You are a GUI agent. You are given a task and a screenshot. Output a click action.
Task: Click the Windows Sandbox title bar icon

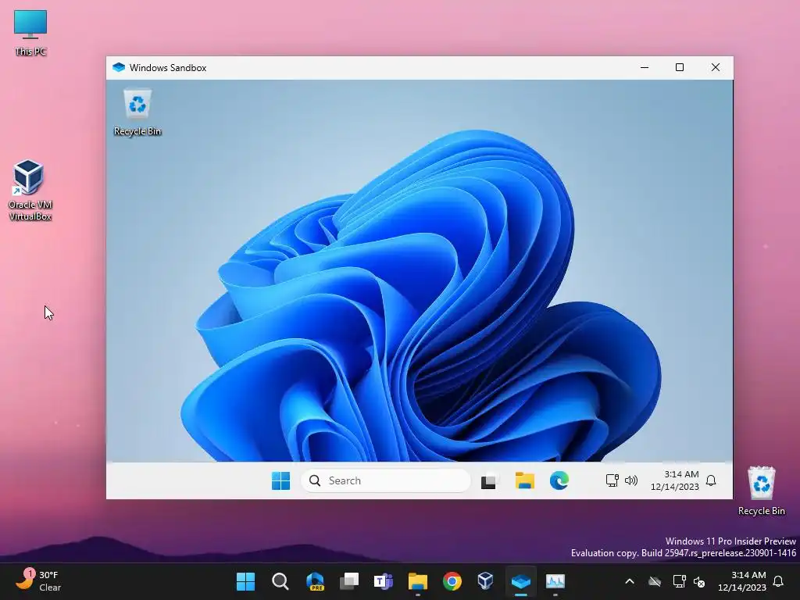point(119,67)
